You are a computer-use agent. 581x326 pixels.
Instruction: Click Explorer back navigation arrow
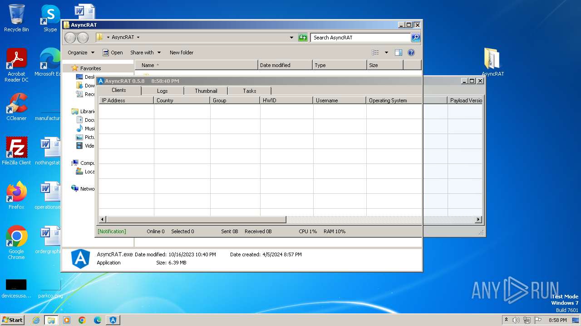coord(70,38)
